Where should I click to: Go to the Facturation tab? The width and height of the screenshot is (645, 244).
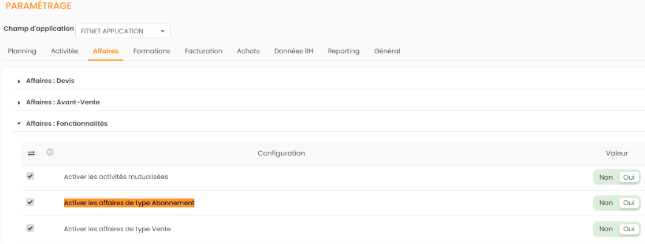tap(203, 51)
